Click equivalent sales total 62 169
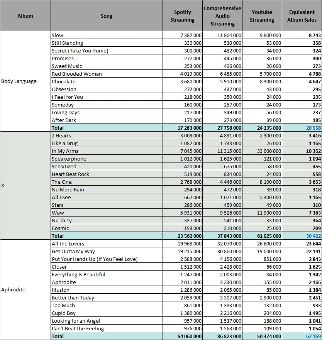Image resolution: width=322 pixels, height=340 pixels. click(302, 336)
